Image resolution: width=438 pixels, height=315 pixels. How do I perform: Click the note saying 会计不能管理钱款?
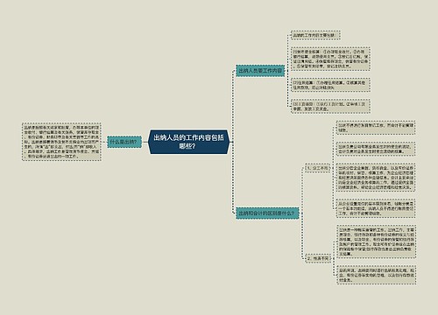(x=376, y=128)
